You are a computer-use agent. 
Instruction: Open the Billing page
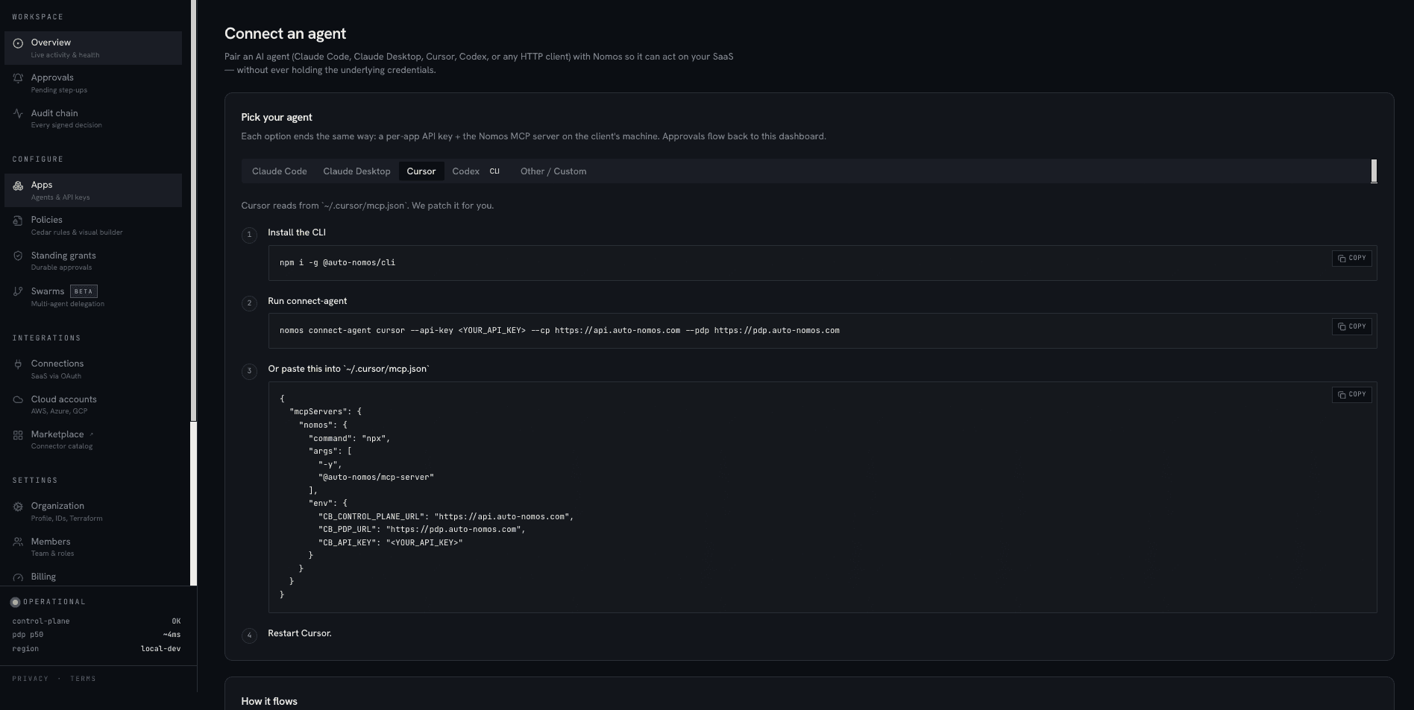point(93,577)
